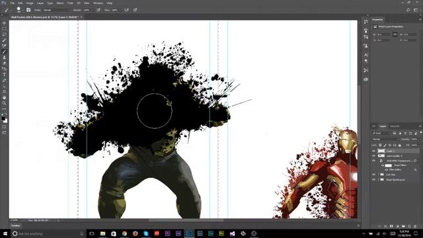Toggle layer filtering on/off switch
Screen dimensions: 423x238
(421, 132)
